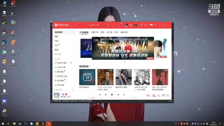
Task: Click the left blue carousel banner
Action: (86, 48)
